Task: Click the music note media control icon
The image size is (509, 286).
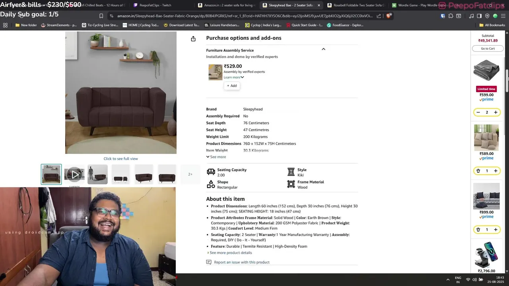Action: point(472,16)
